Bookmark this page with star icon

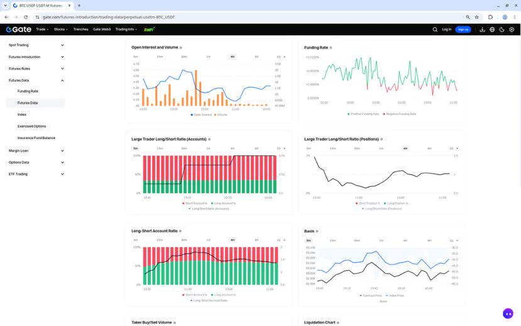click(477, 17)
